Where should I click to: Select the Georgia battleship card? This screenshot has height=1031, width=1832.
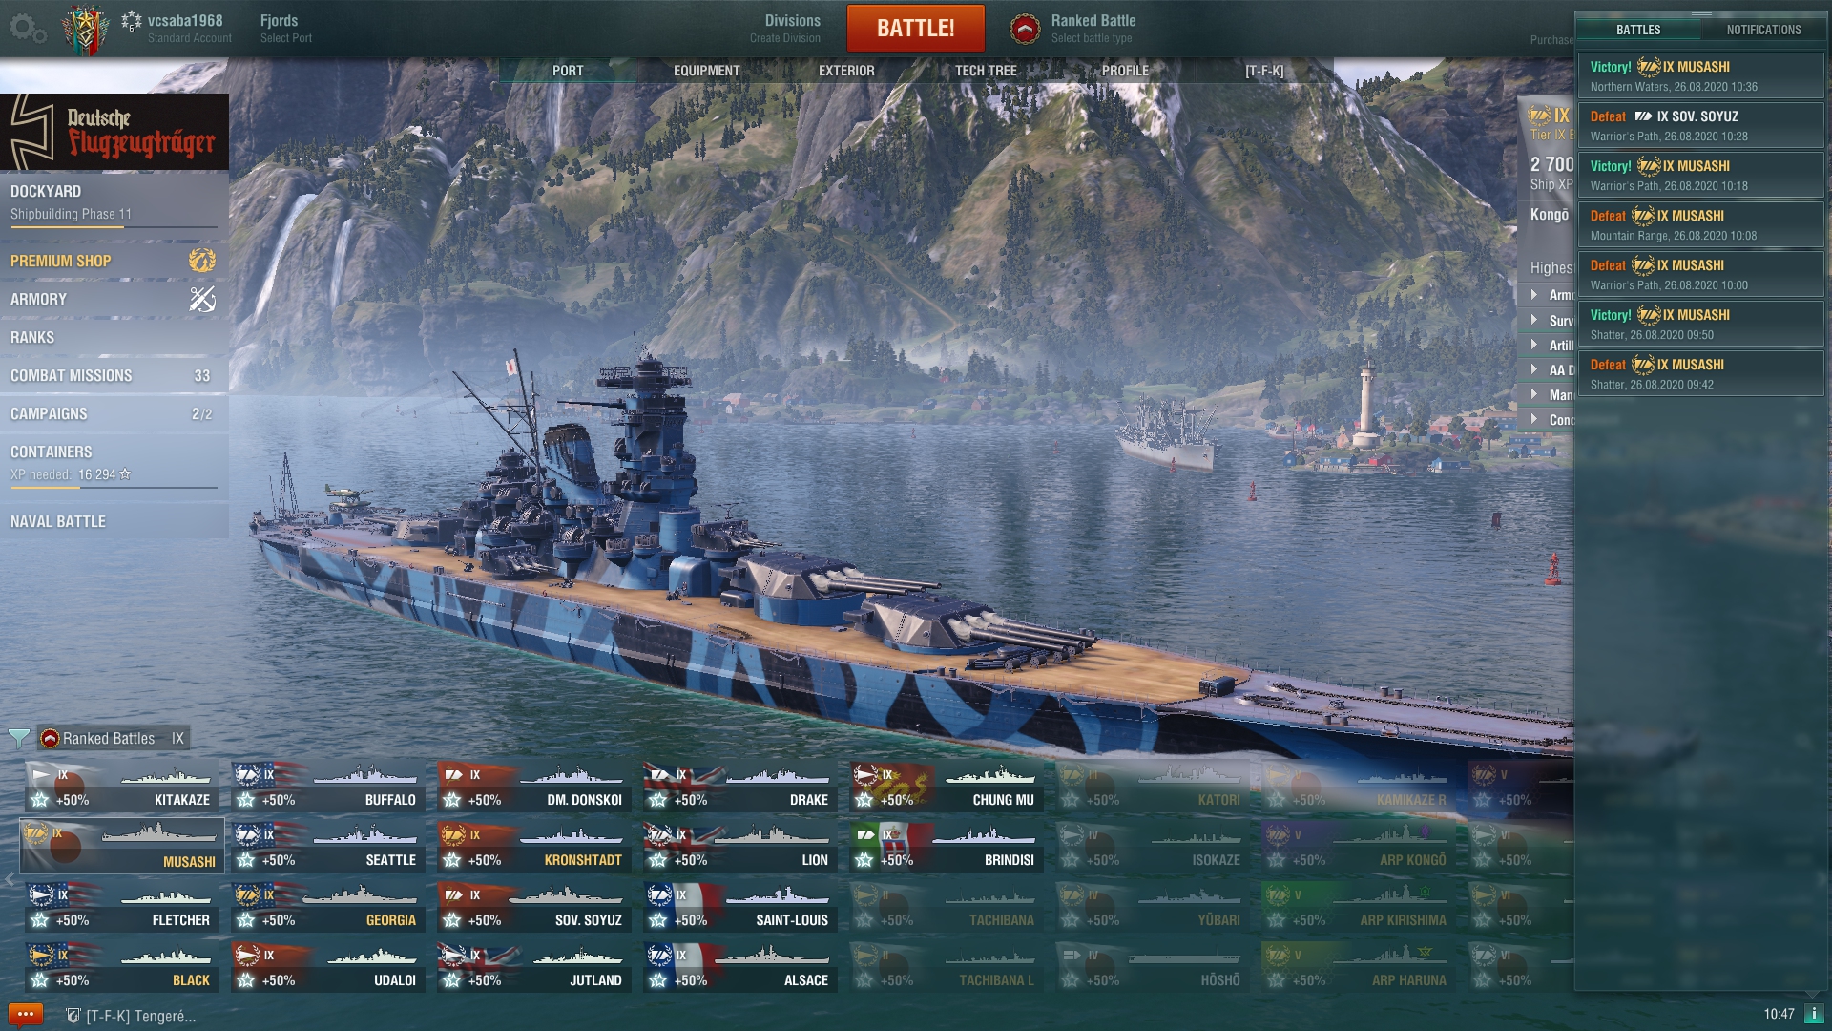pos(328,907)
